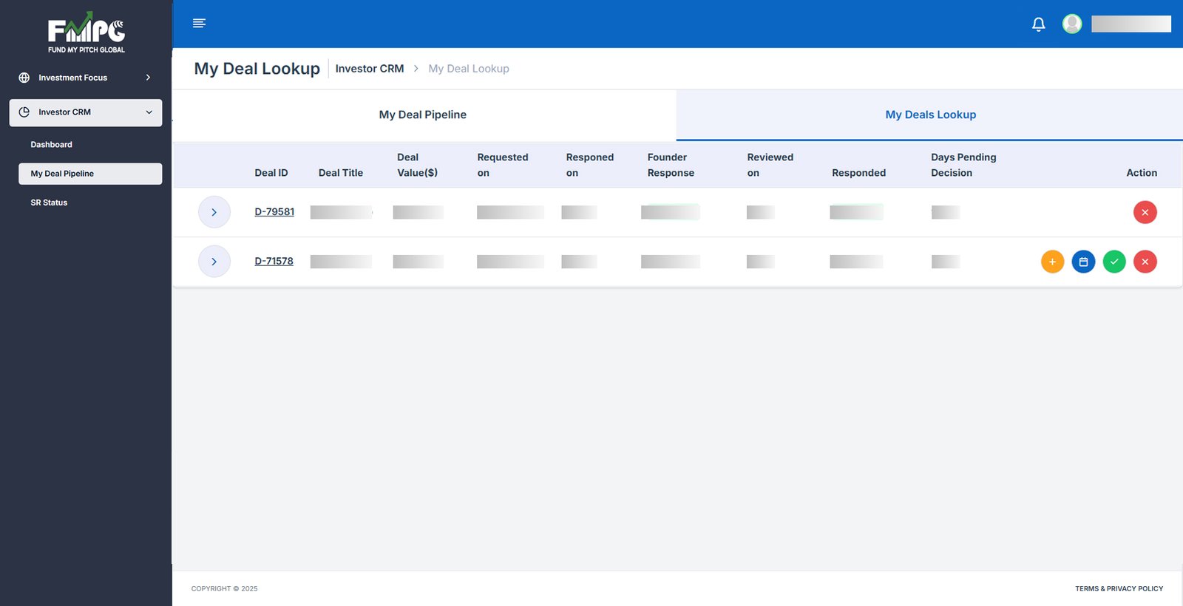Click the blue calendar button for D-71578
This screenshot has height=606, width=1183.
coord(1083,262)
